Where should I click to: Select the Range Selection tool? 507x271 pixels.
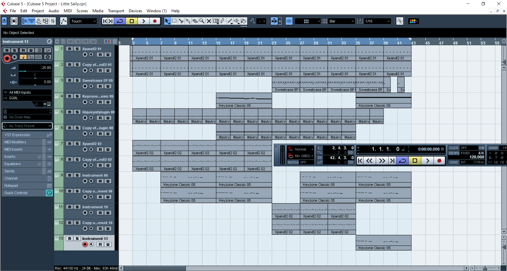point(174,21)
